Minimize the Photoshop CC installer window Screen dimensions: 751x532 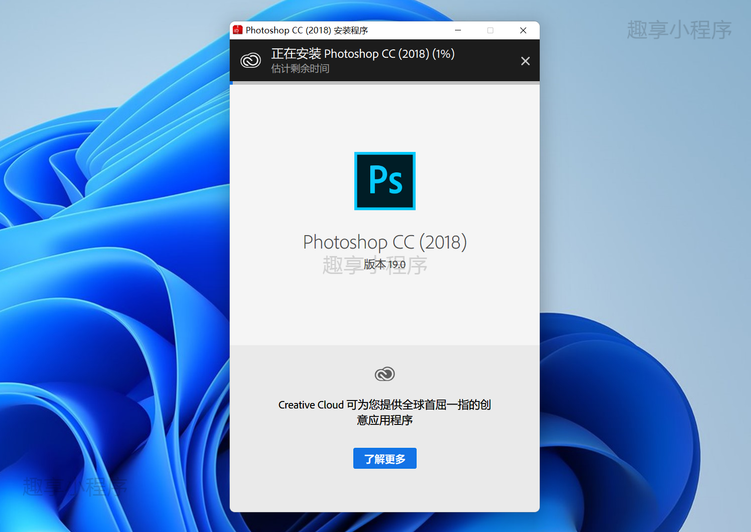pyautogui.click(x=458, y=30)
